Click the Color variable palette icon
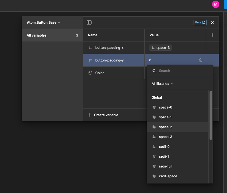The image size is (227, 193). (x=90, y=73)
